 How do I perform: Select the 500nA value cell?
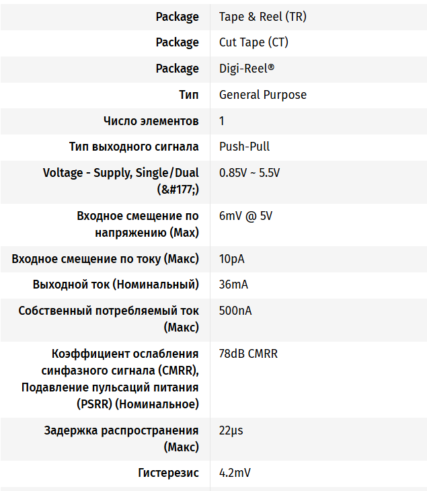[235, 311]
